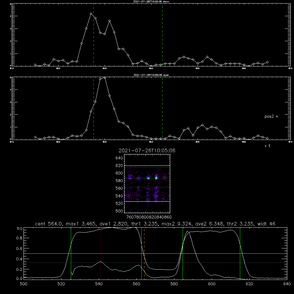
Task: Click heat map y-axis label 580
Action: 119,181
